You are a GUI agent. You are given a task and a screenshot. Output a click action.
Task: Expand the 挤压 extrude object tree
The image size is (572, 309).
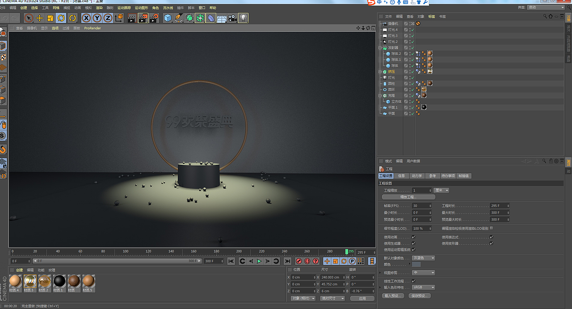pyautogui.click(x=380, y=72)
